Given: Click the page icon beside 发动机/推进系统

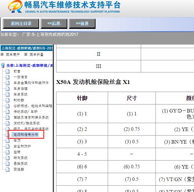Looking at the screenshot, I should [8, 123].
